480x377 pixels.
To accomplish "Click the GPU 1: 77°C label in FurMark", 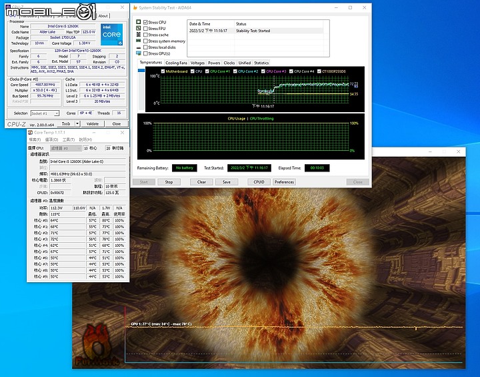I will tap(161, 324).
